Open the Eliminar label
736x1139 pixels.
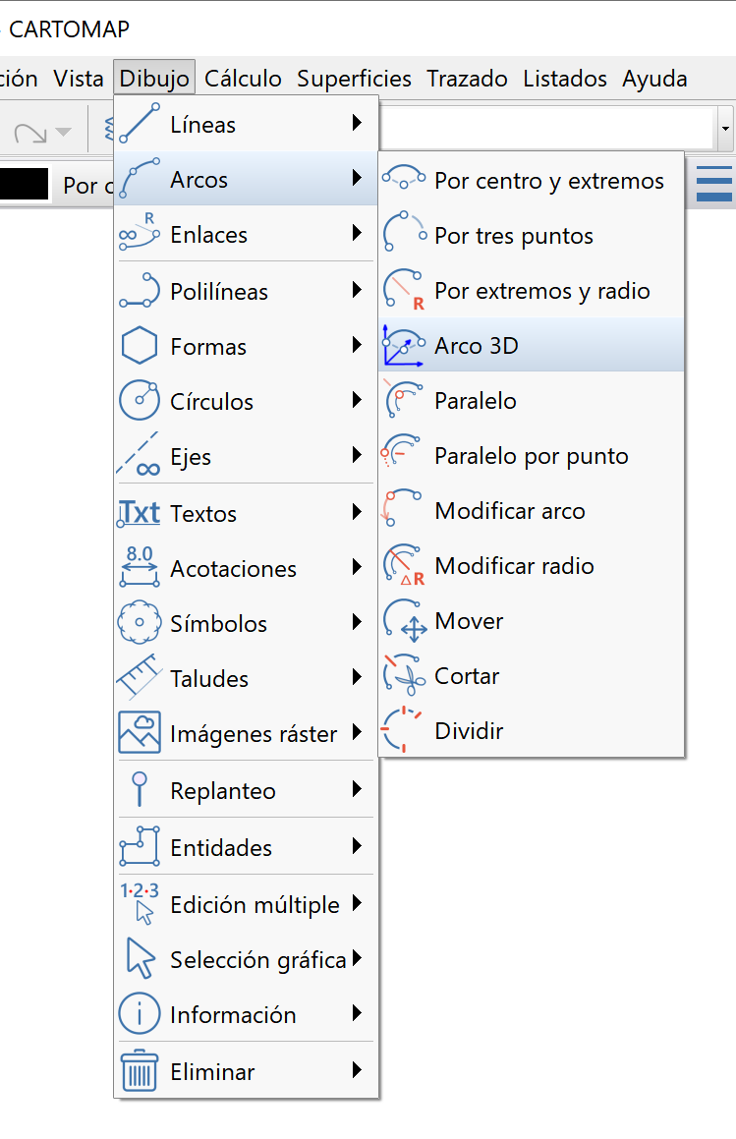pos(212,1072)
